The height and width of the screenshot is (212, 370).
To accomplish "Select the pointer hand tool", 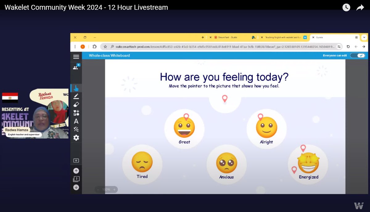I will tap(76, 88).
